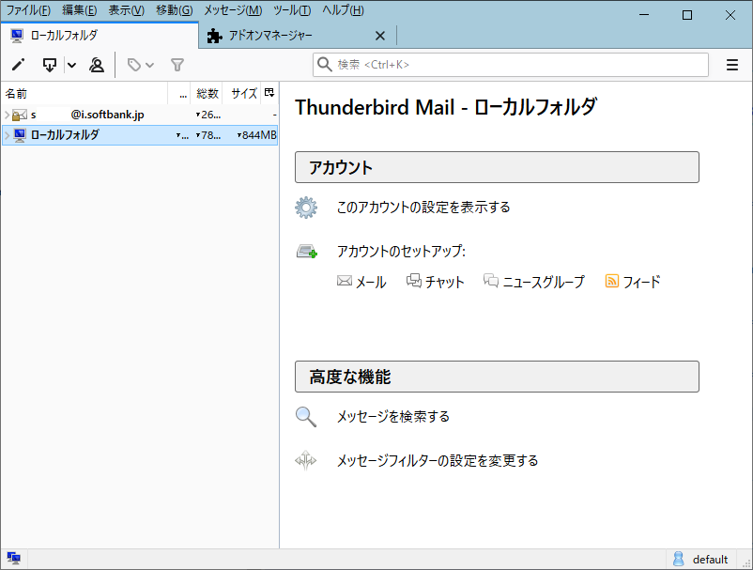This screenshot has width=753, height=570.
Task: Click the メール envelope icon
Action: coord(345,281)
